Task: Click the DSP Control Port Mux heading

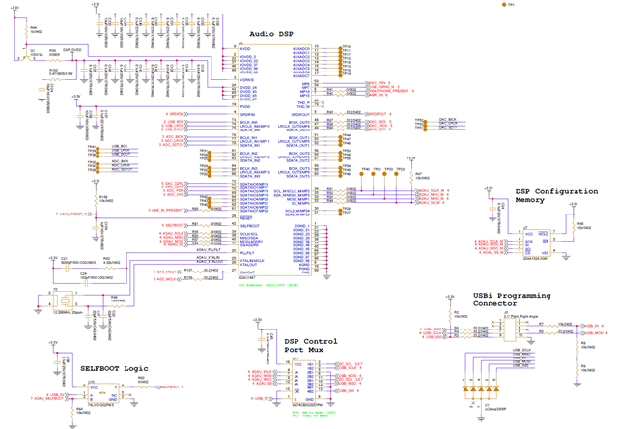Action: click(311, 345)
